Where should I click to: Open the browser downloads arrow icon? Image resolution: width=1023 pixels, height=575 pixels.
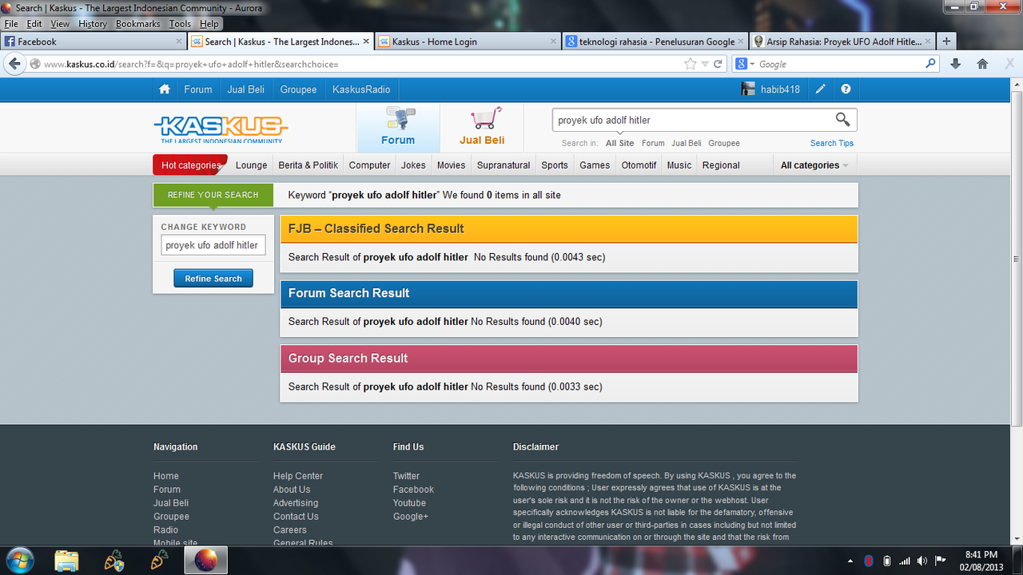coord(955,64)
